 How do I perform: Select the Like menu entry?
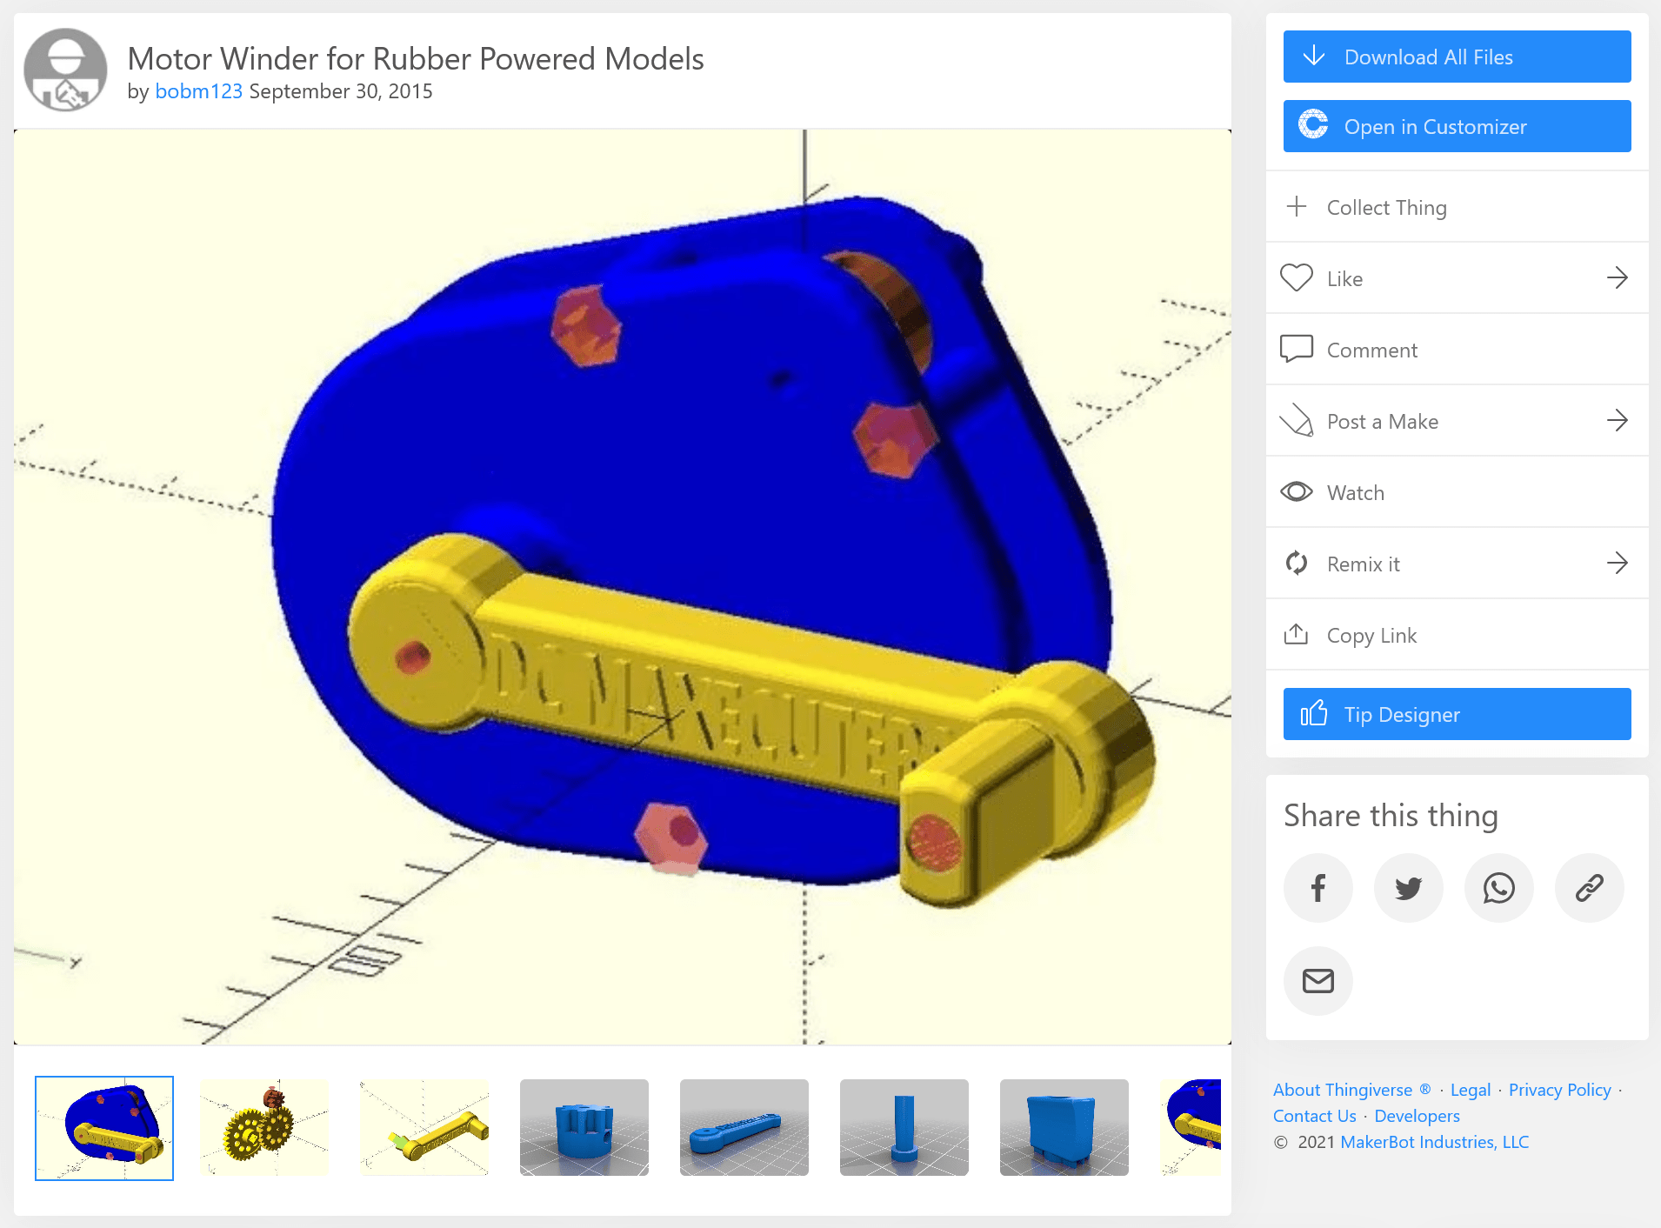[x=1458, y=278]
